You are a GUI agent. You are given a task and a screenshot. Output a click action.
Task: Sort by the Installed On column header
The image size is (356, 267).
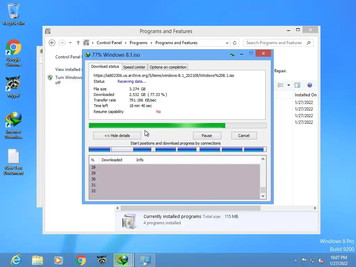305,95
